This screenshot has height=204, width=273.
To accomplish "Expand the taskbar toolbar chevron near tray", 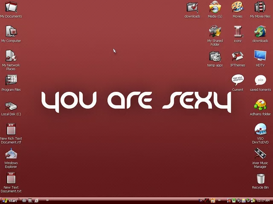I will (219, 200).
